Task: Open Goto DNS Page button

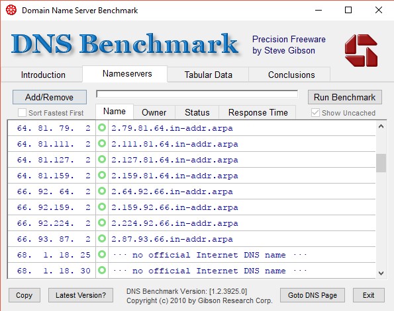Action: [x=313, y=295]
